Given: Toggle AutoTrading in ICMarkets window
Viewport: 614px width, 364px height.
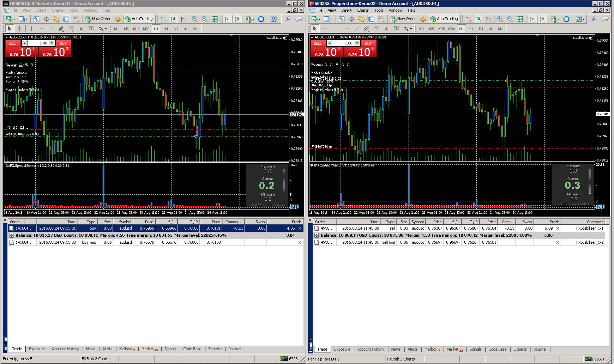Looking at the screenshot, I should click(x=139, y=19).
